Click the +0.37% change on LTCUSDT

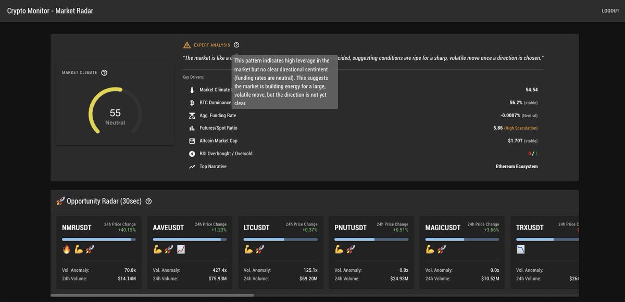310,230
